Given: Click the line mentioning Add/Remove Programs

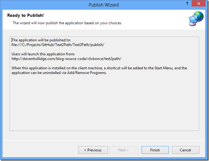Looking at the screenshot, I should tap(59, 73).
